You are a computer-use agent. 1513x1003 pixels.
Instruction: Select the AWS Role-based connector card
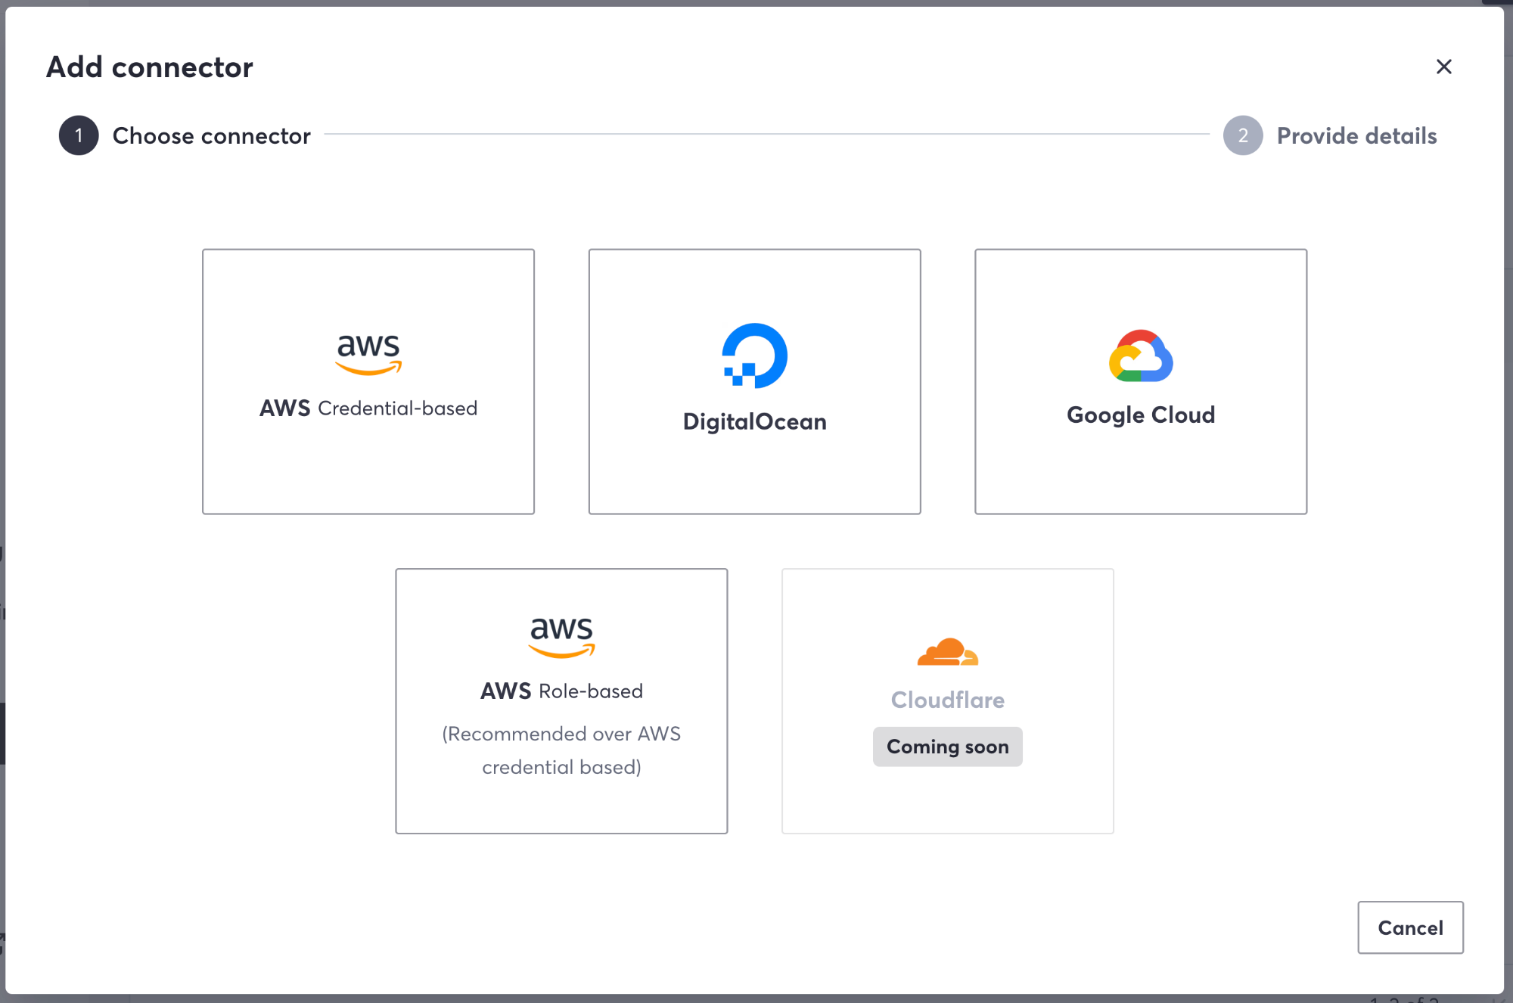coord(561,701)
